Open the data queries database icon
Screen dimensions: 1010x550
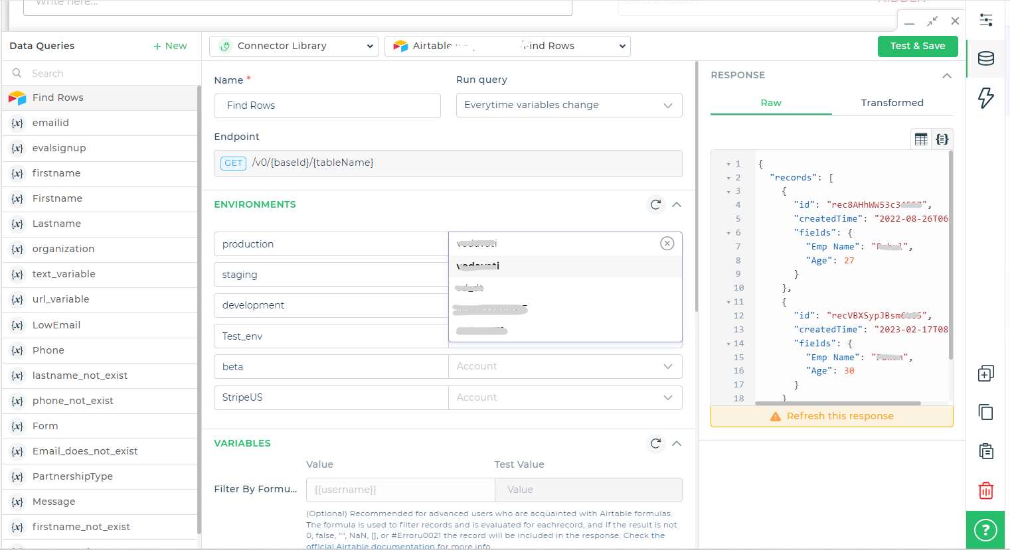click(x=986, y=58)
